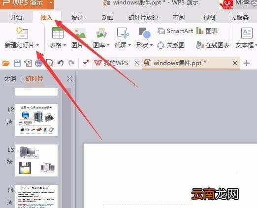Click the print icon
The height and width of the screenshot is (208, 257).
(38, 63)
